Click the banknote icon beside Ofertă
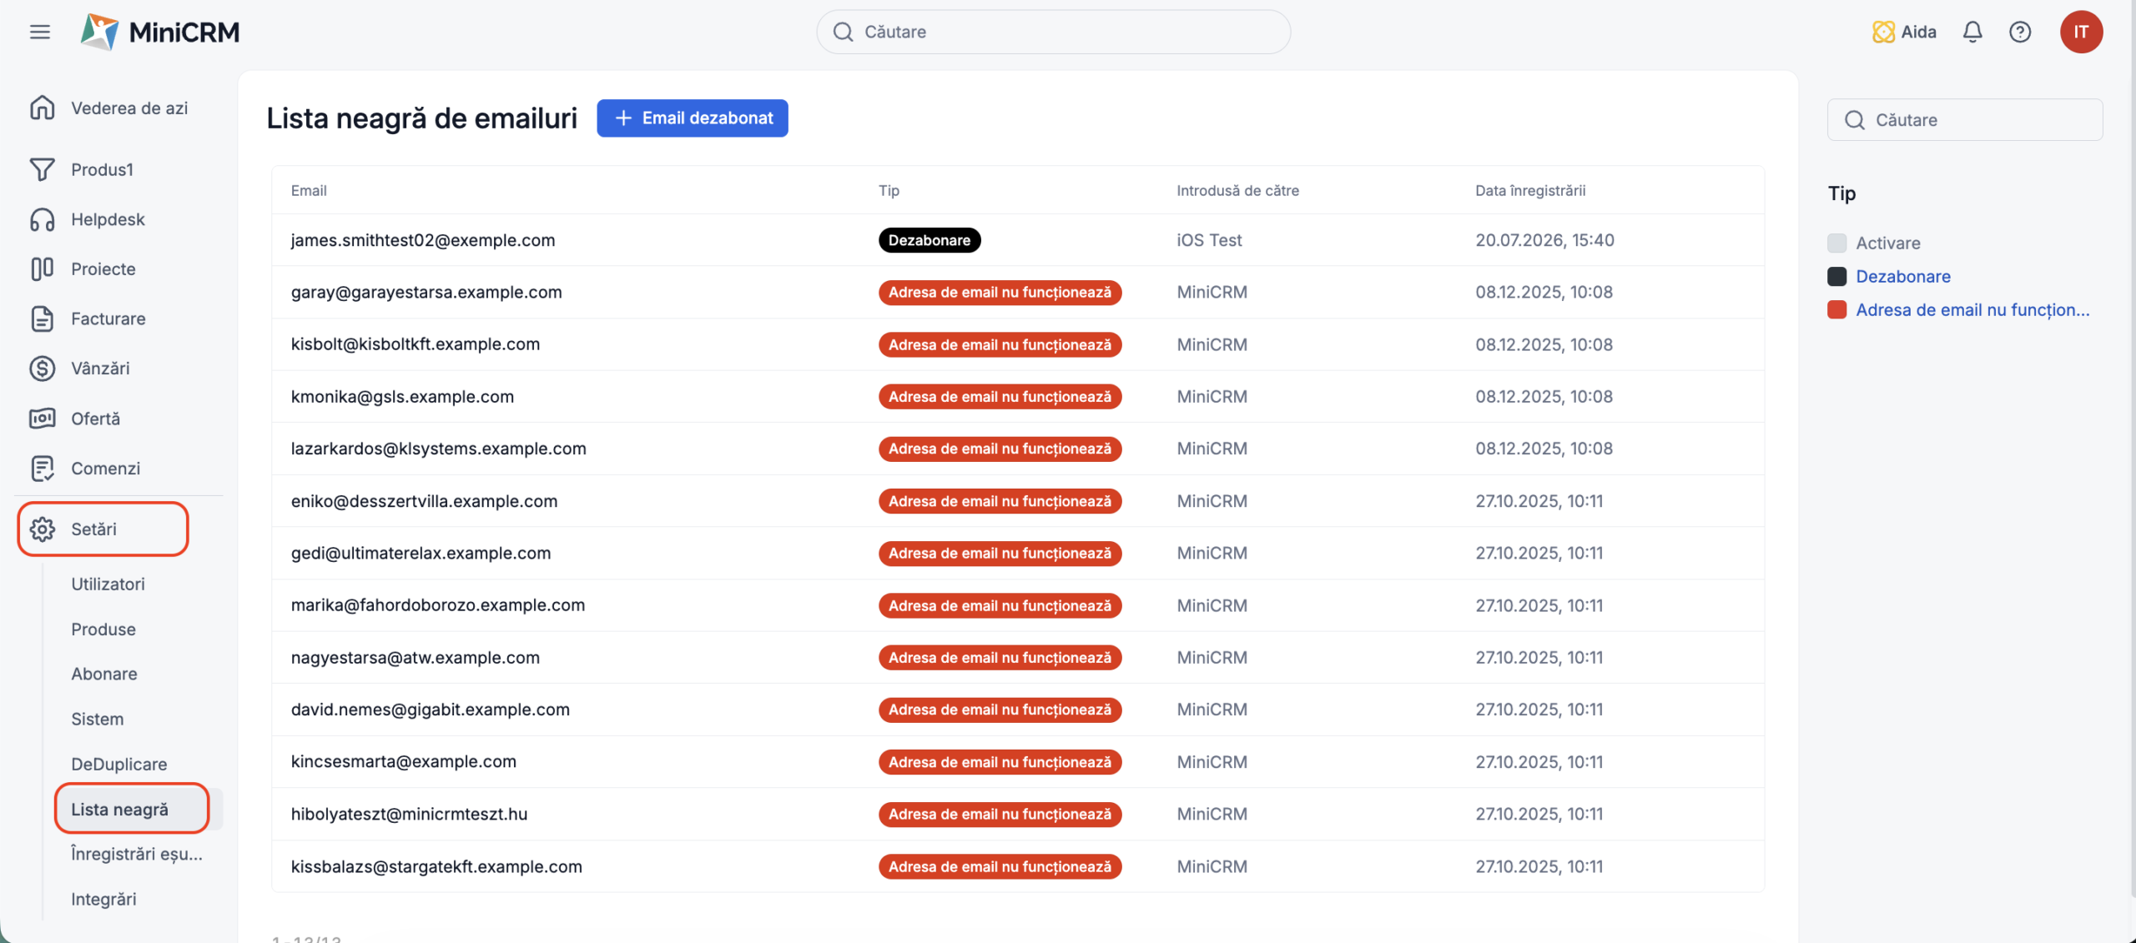This screenshot has width=2136, height=943. click(43, 418)
